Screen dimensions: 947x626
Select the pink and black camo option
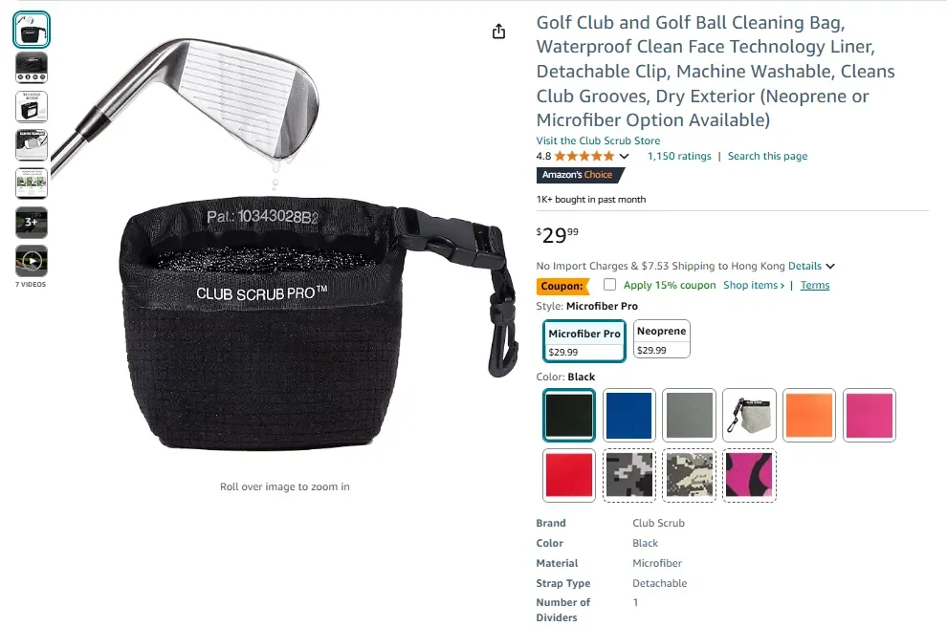[749, 476]
